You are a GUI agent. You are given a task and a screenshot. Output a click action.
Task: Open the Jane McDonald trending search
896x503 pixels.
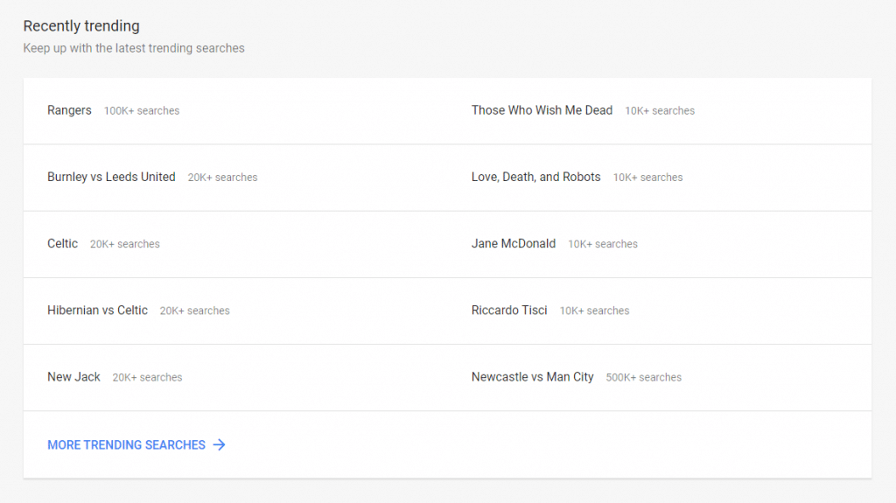tap(513, 243)
